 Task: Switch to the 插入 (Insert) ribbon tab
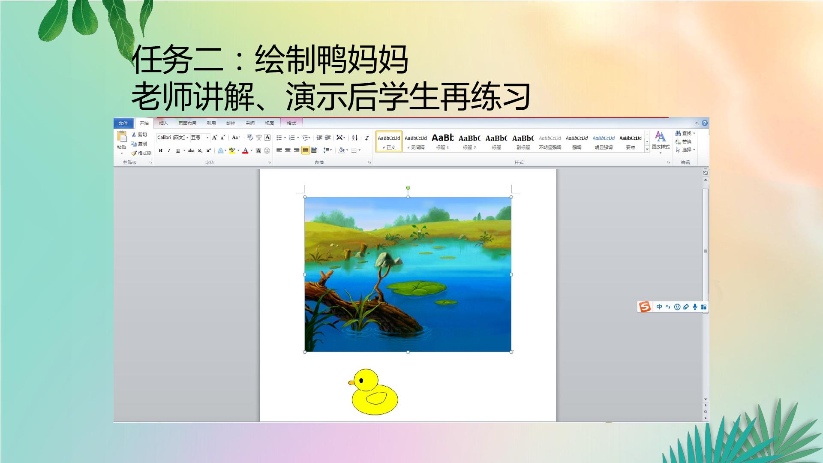point(163,123)
